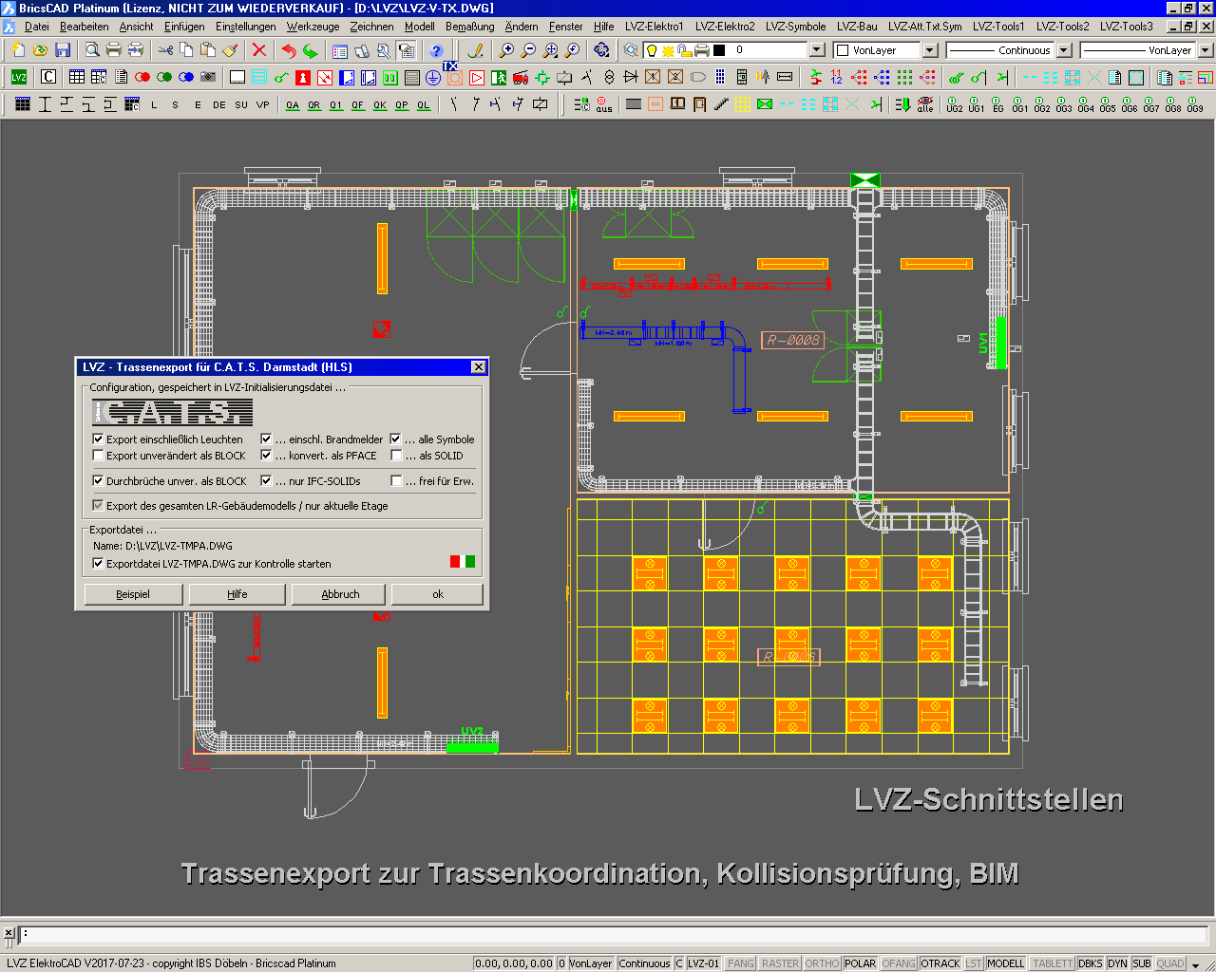Image resolution: width=1216 pixels, height=972 pixels.
Task: Select the OG9 floor icon
Action: click(x=1195, y=104)
